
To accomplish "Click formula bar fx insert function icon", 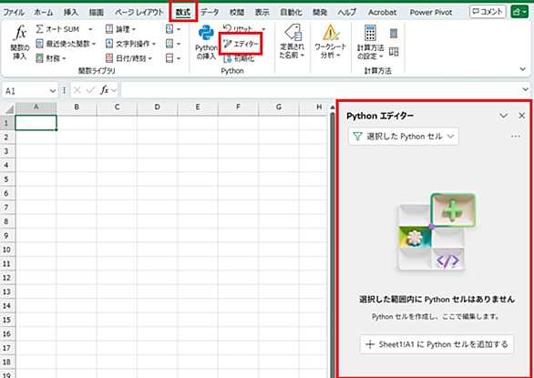I will click(104, 90).
